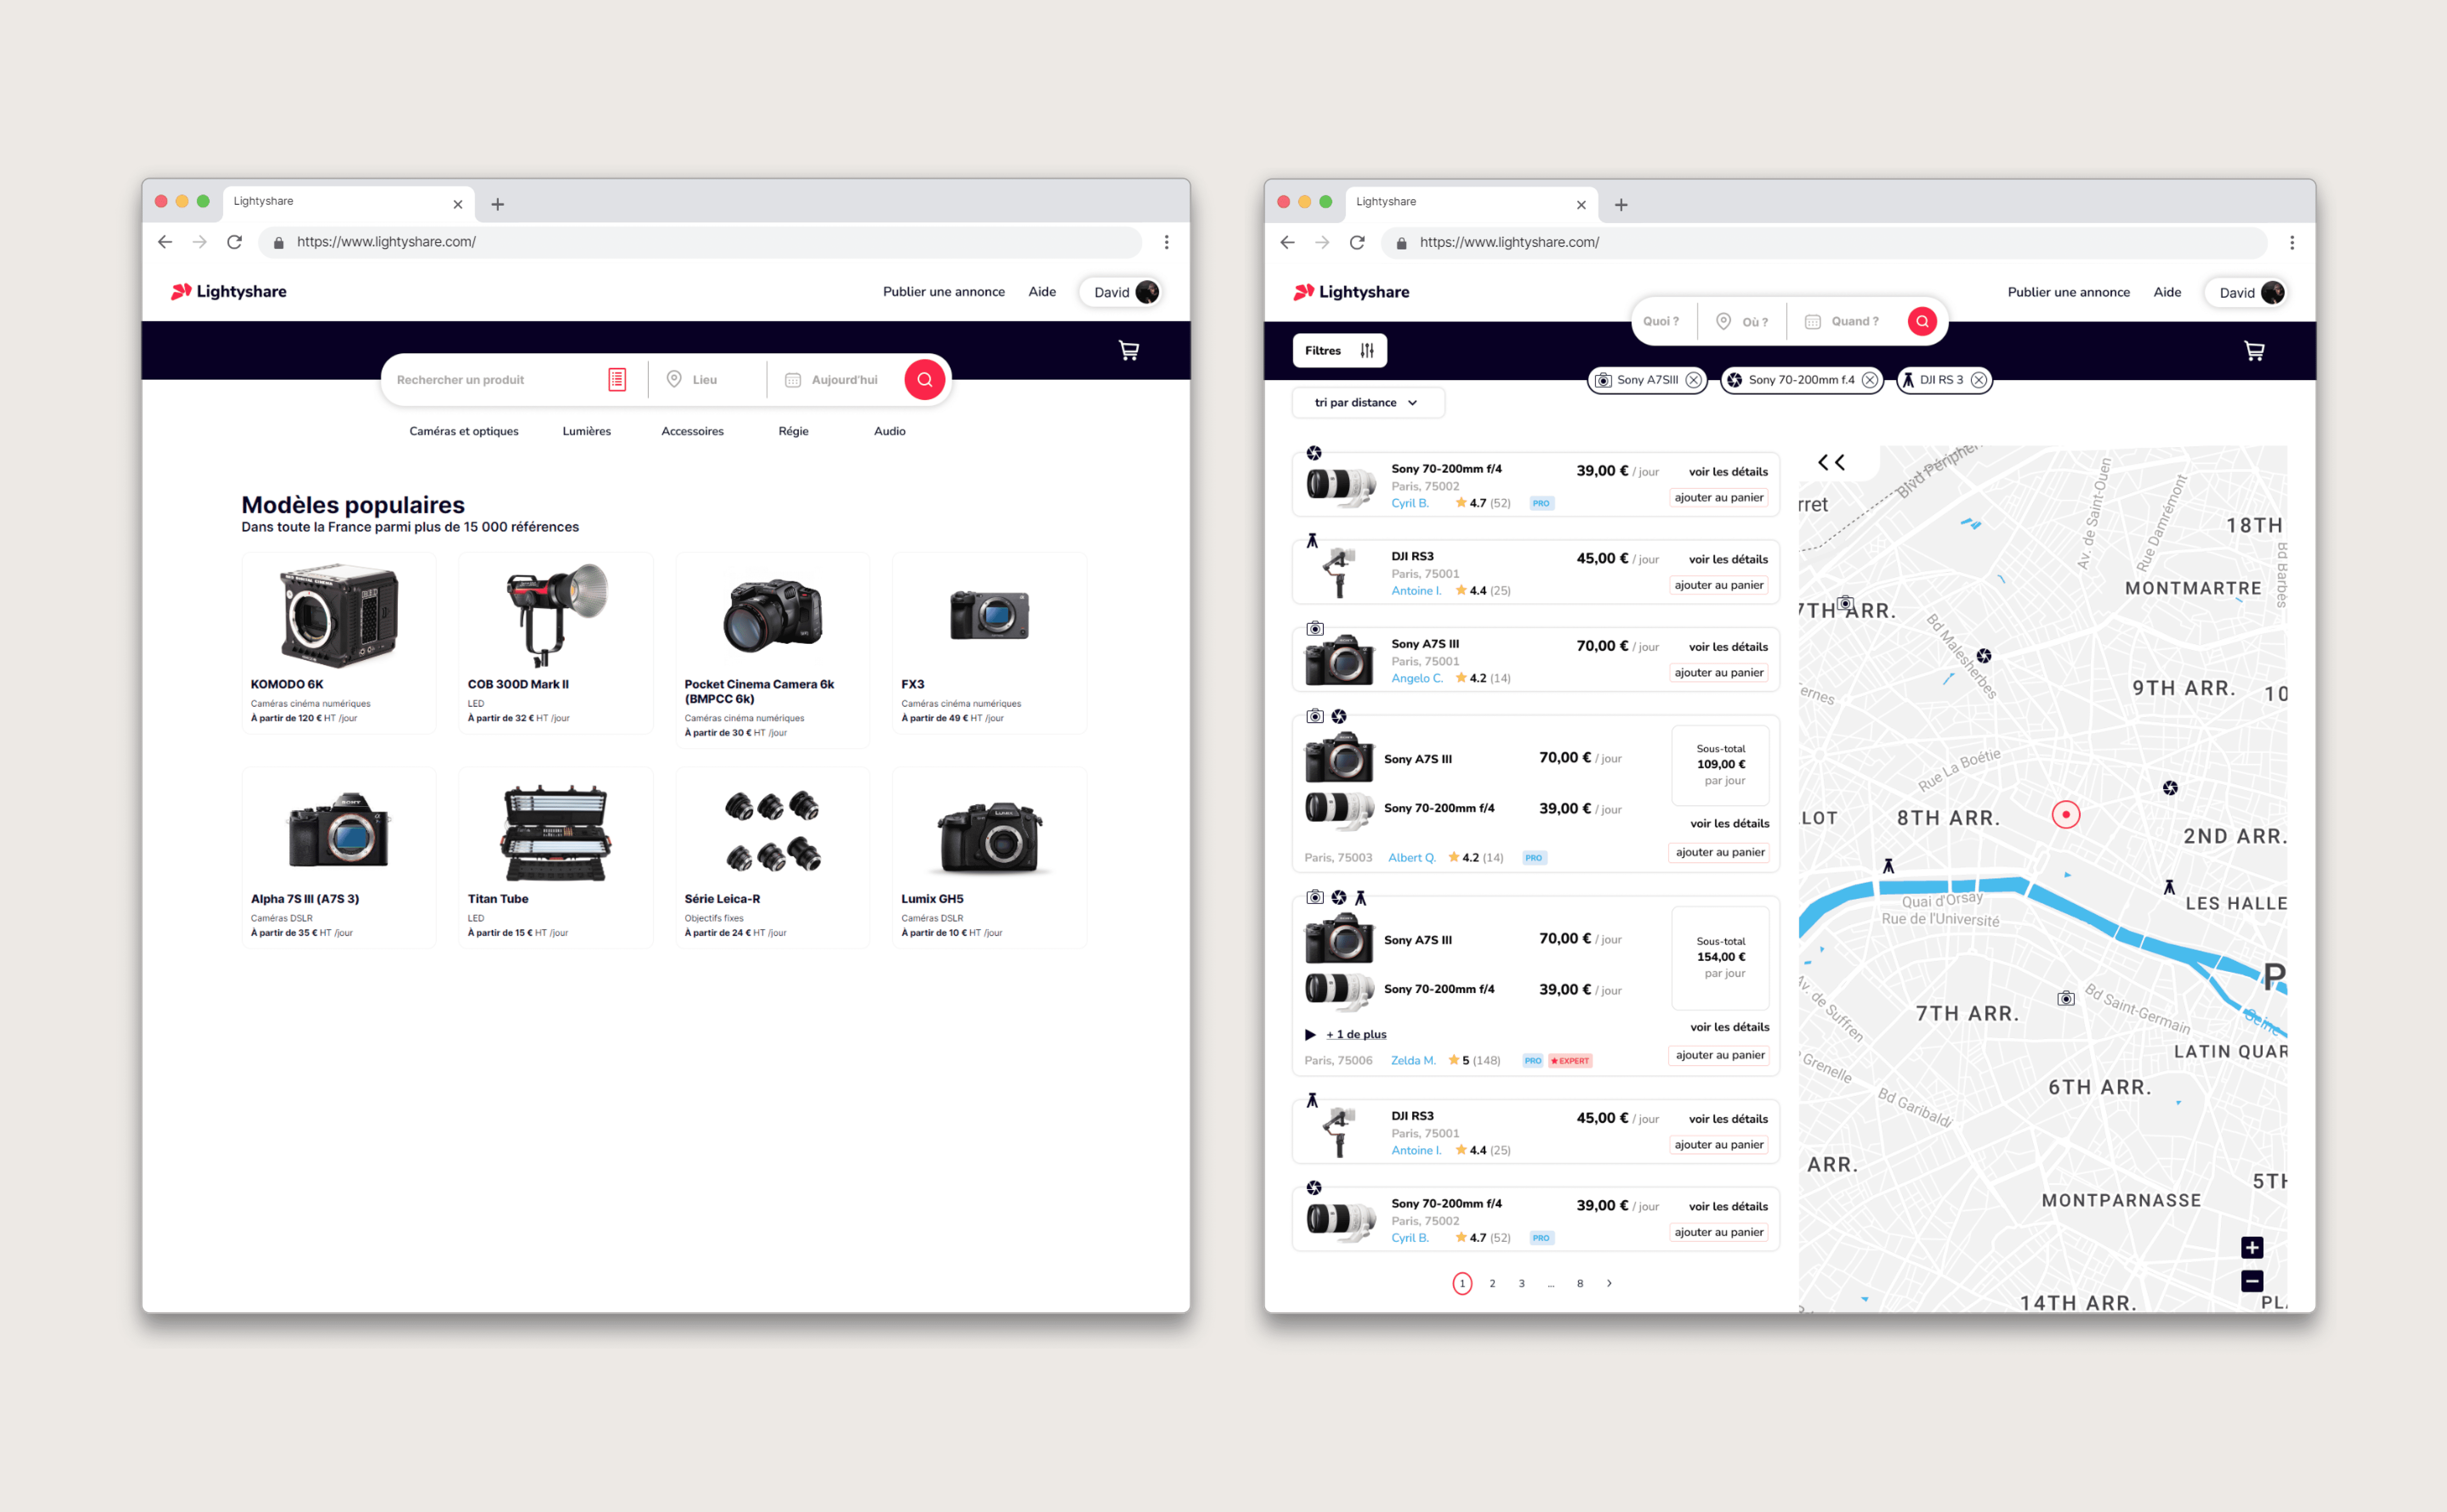
Task: Open the Quand ? date field
Action: pos(1843,321)
